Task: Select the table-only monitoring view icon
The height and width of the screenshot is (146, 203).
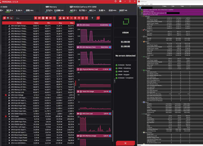Action: (x=8, y=18)
